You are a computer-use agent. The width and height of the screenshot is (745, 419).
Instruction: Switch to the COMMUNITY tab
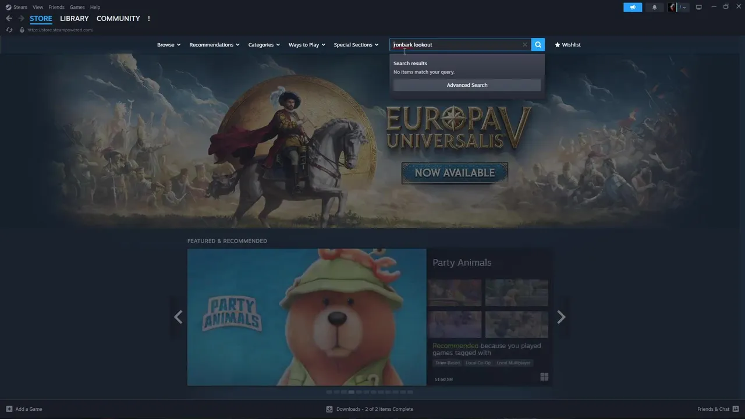click(x=118, y=19)
